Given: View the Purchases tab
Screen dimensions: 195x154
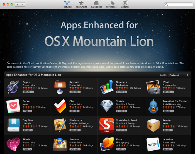Looking at the screenshot, I should [111, 4].
